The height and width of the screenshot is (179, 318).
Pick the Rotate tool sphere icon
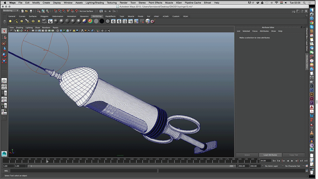pos(4,55)
